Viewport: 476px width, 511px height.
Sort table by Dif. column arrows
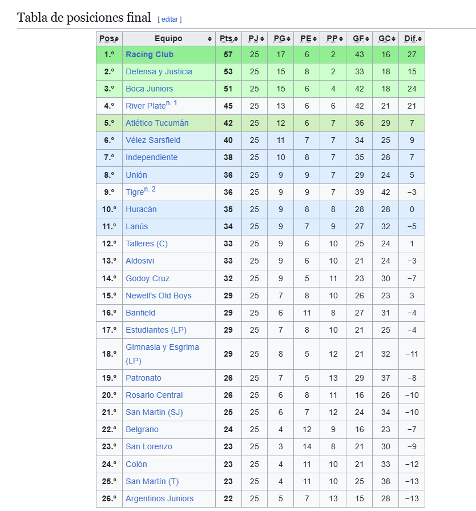419,39
